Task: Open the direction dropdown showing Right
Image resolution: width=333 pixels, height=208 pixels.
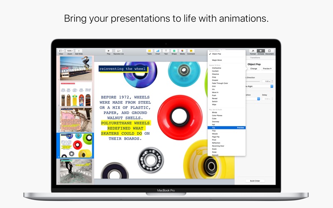Action: click(259, 87)
